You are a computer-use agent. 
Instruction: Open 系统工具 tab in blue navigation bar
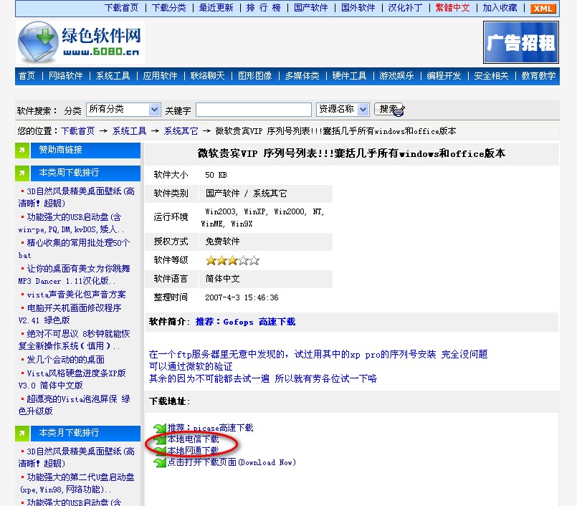[x=113, y=76]
